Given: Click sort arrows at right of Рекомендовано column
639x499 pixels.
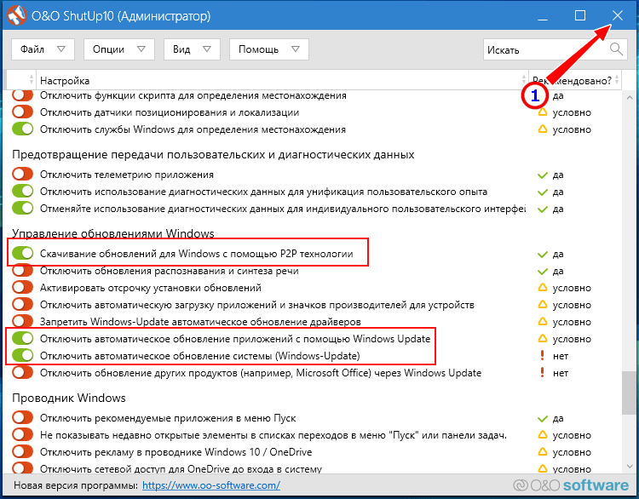Looking at the screenshot, I should point(617,79).
